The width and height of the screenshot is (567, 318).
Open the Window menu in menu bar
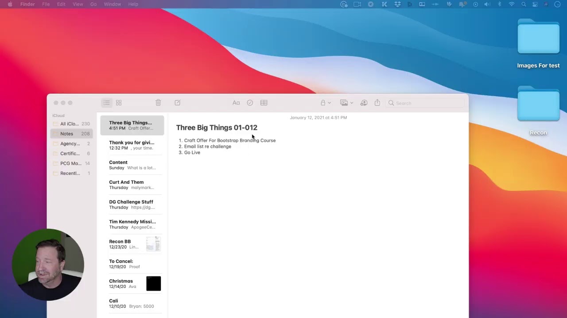tap(112, 4)
